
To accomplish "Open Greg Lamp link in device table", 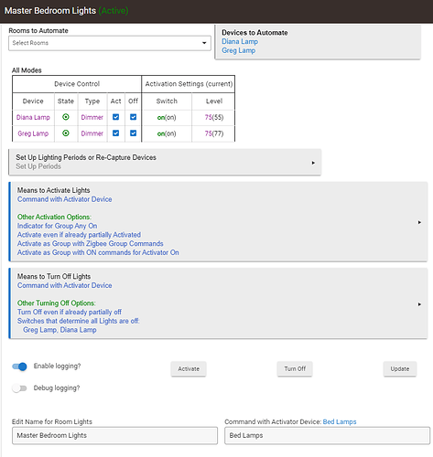I will tap(33, 133).
